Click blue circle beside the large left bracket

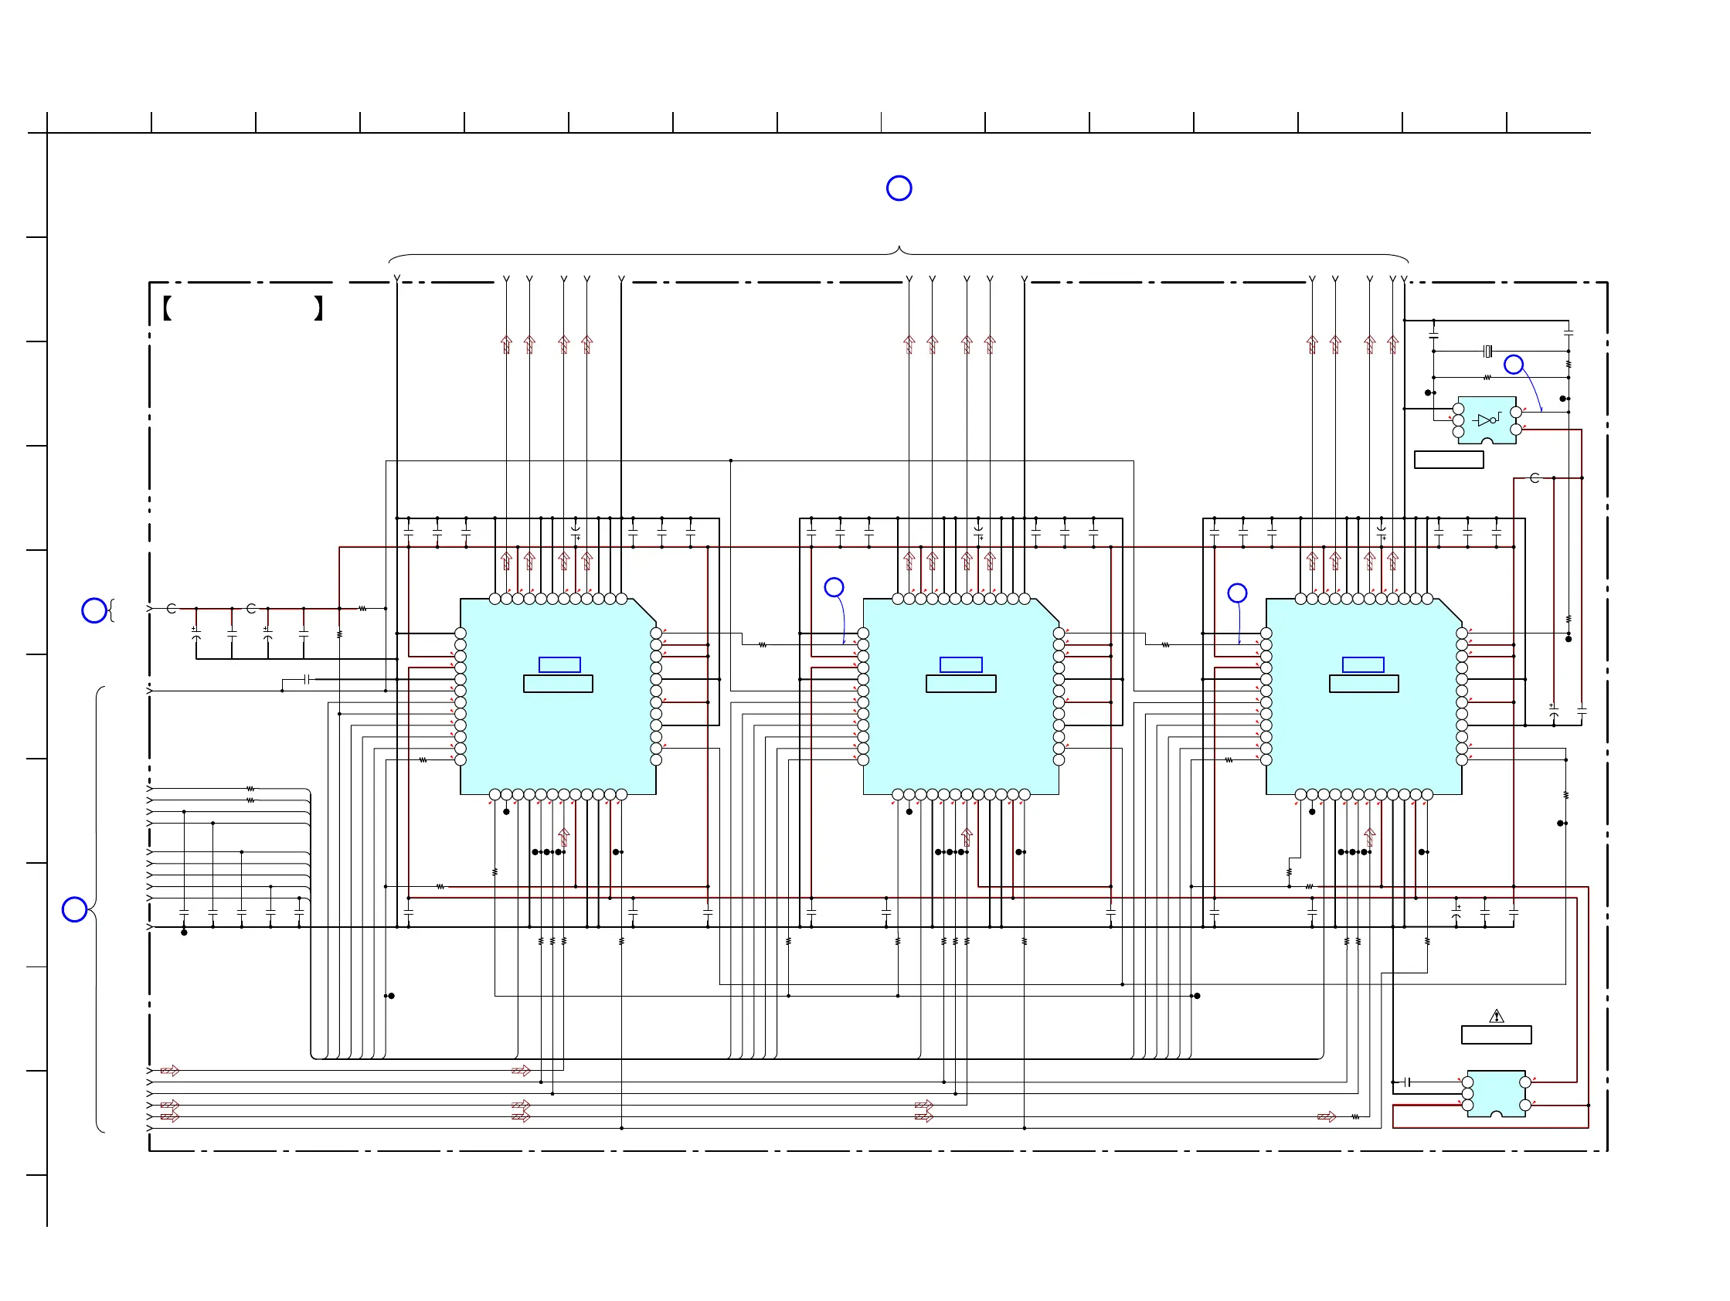[74, 909]
